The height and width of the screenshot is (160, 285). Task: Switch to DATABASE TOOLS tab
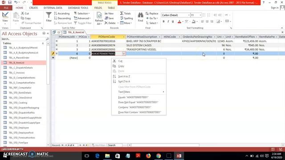(78, 8)
